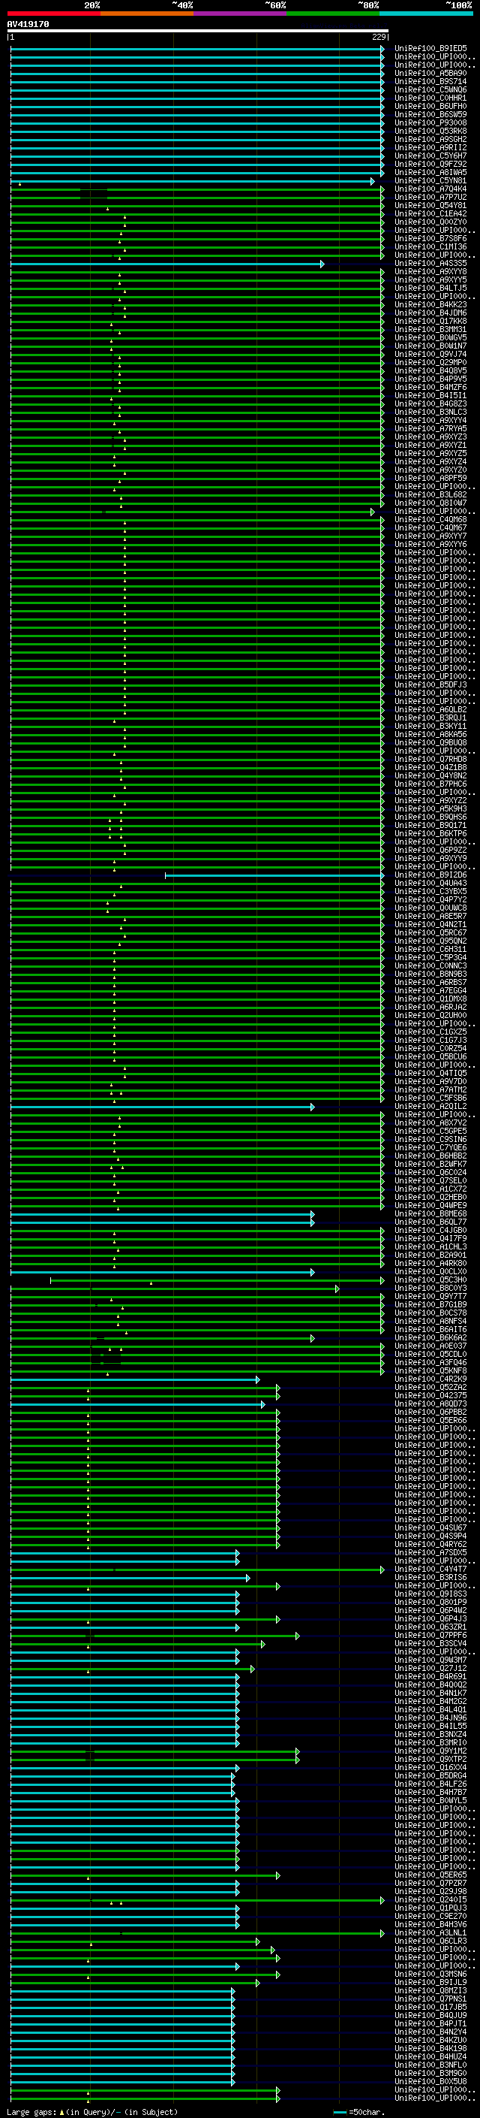
Task: Click the offset green bar for UniRef100_Q5C3H0
Action: [x=217, y=1280]
